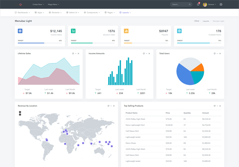Zoom in on the Revenue By Location map

click(x=20, y=112)
